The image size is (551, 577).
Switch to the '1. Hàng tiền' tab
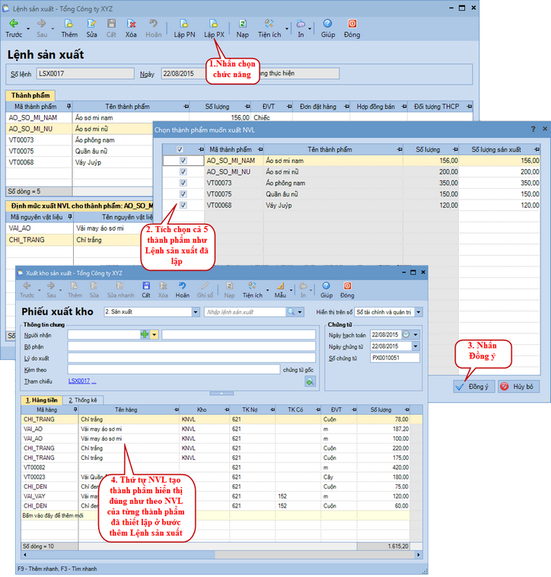coord(42,400)
